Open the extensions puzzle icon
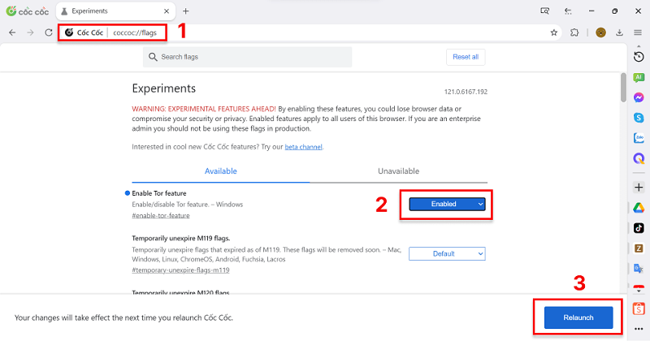The image size is (650, 341). [574, 32]
